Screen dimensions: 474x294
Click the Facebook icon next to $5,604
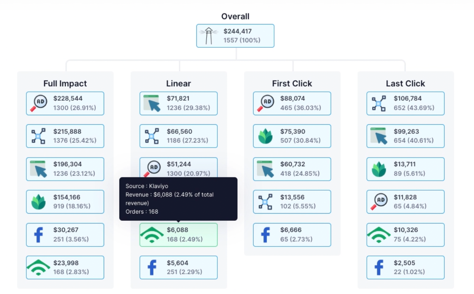tap(152, 268)
